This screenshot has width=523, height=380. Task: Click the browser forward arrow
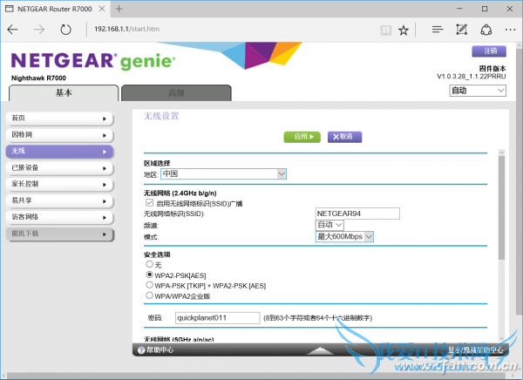point(39,30)
